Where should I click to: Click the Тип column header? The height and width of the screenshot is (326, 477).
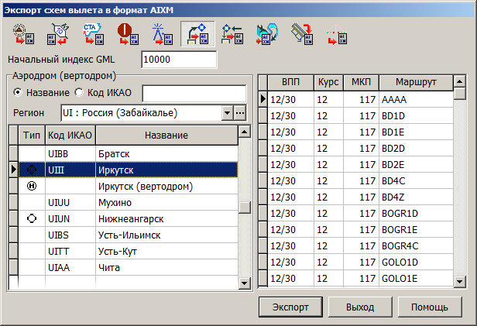[32, 135]
